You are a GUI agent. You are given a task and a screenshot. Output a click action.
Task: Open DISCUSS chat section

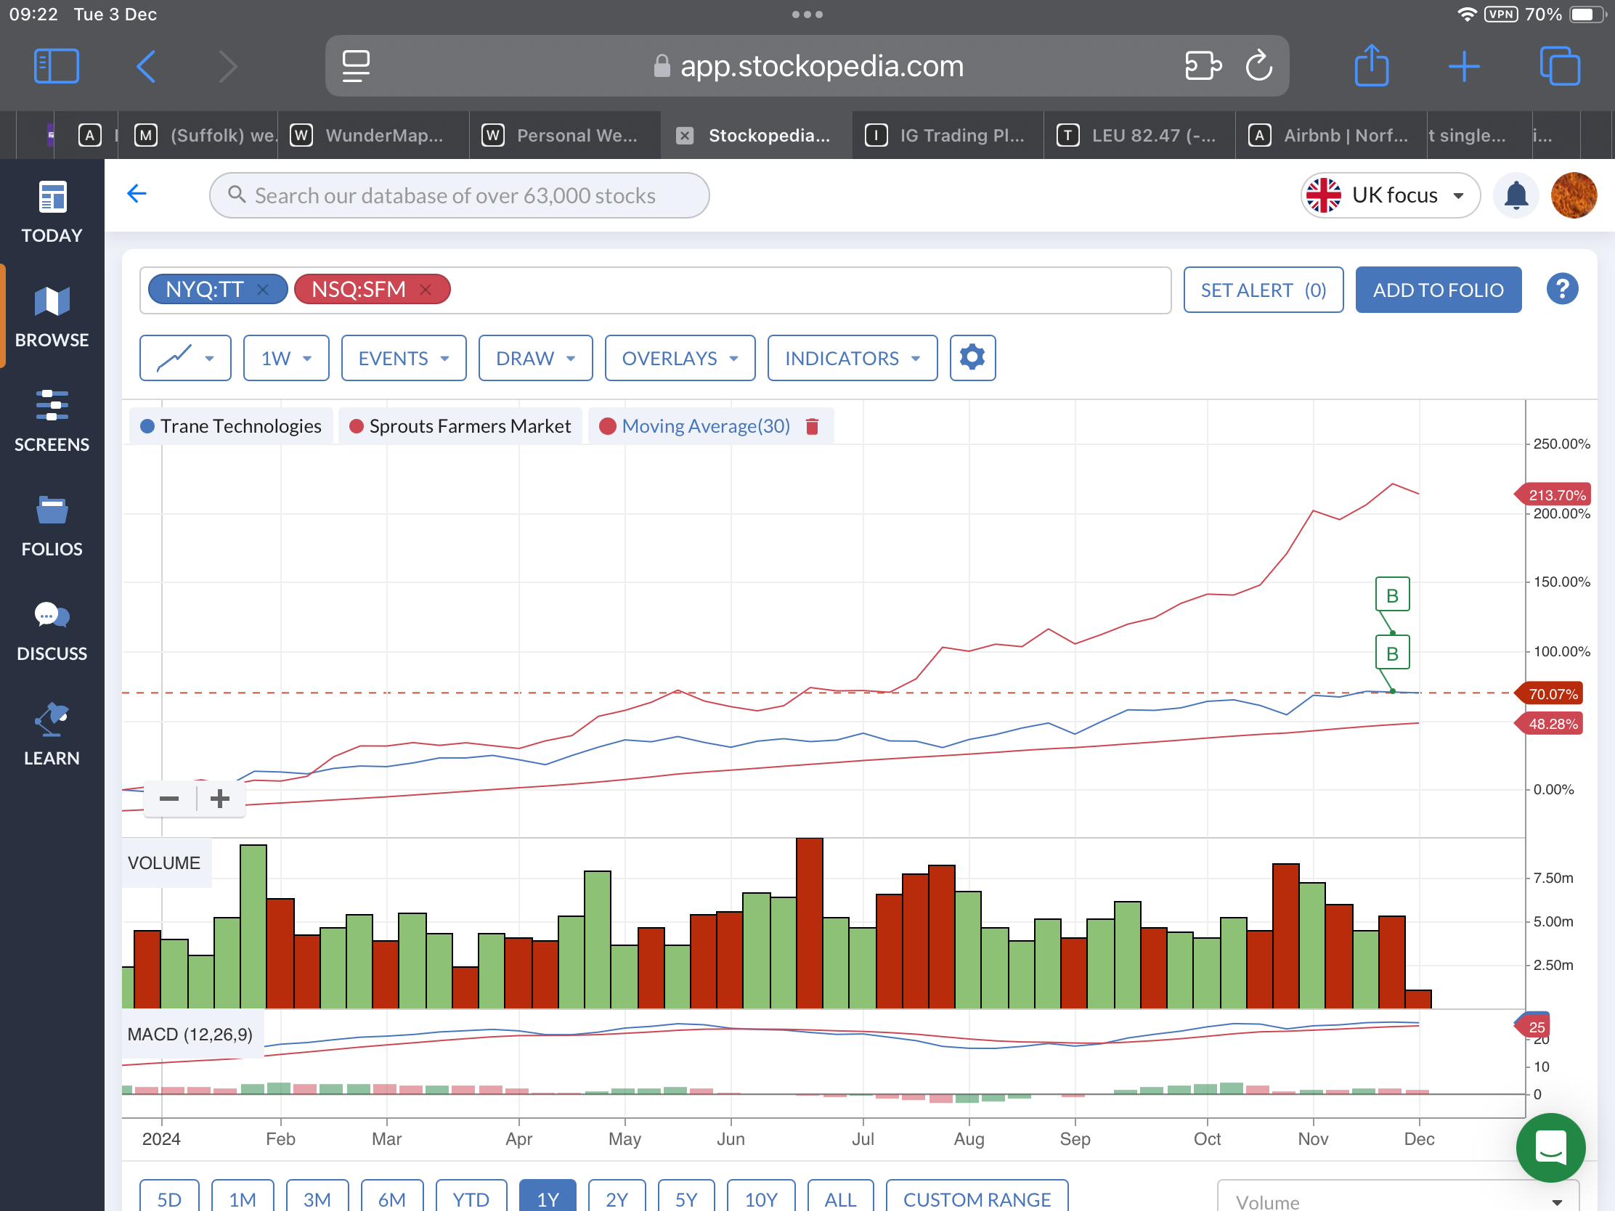pyautogui.click(x=52, y=631)
